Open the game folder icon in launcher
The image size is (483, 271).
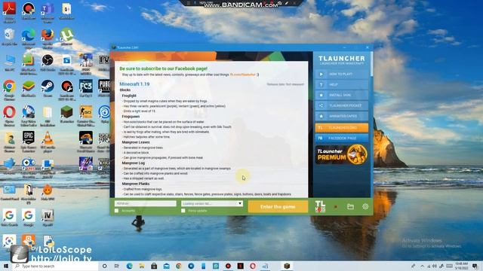tap(350, 206)
